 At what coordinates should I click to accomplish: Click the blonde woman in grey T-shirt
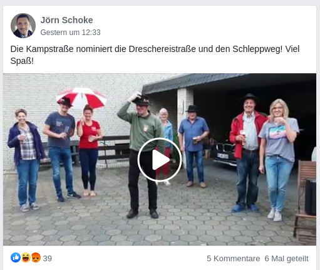279,160
